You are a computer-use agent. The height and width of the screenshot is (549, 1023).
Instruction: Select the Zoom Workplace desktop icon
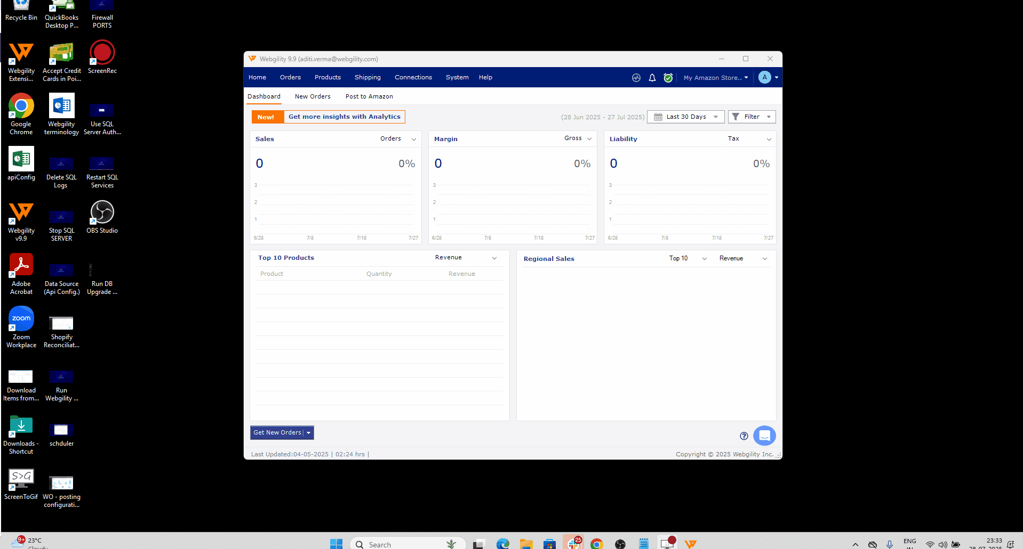pos(21,327)
